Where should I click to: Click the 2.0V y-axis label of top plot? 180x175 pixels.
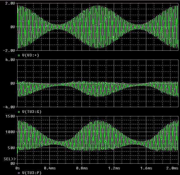pyautogui.click(x=10, y=3)
